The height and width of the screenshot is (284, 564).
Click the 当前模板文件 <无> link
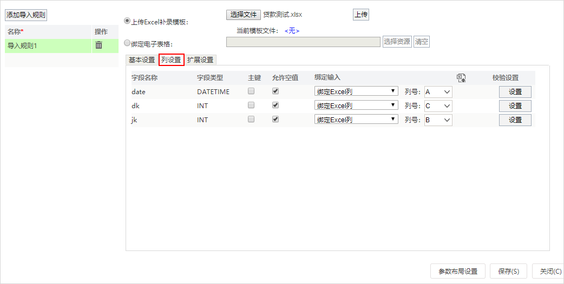pos(292,31)
